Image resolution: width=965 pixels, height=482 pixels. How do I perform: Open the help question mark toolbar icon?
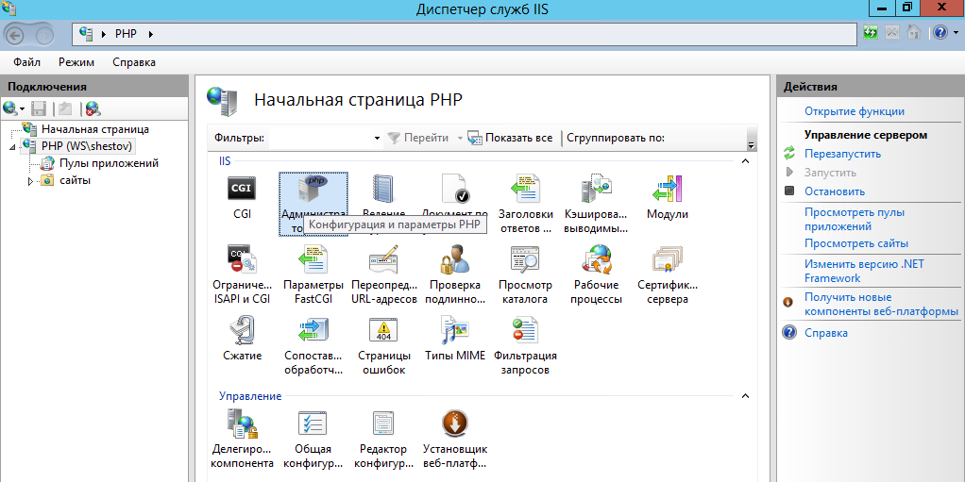940,33
